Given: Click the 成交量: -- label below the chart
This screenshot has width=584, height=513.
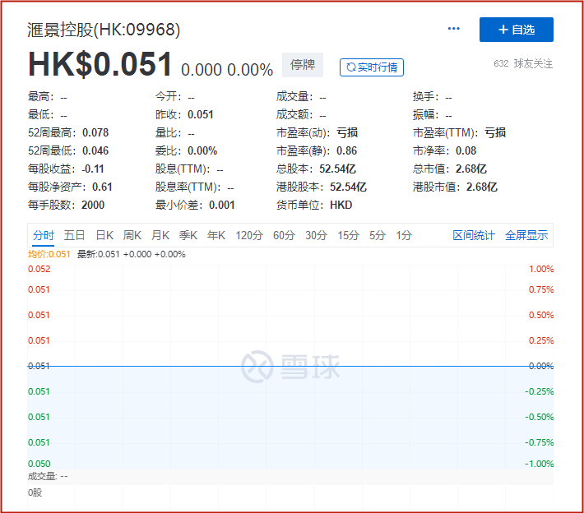Looking at the screenshot, I should tap(48, 477).
